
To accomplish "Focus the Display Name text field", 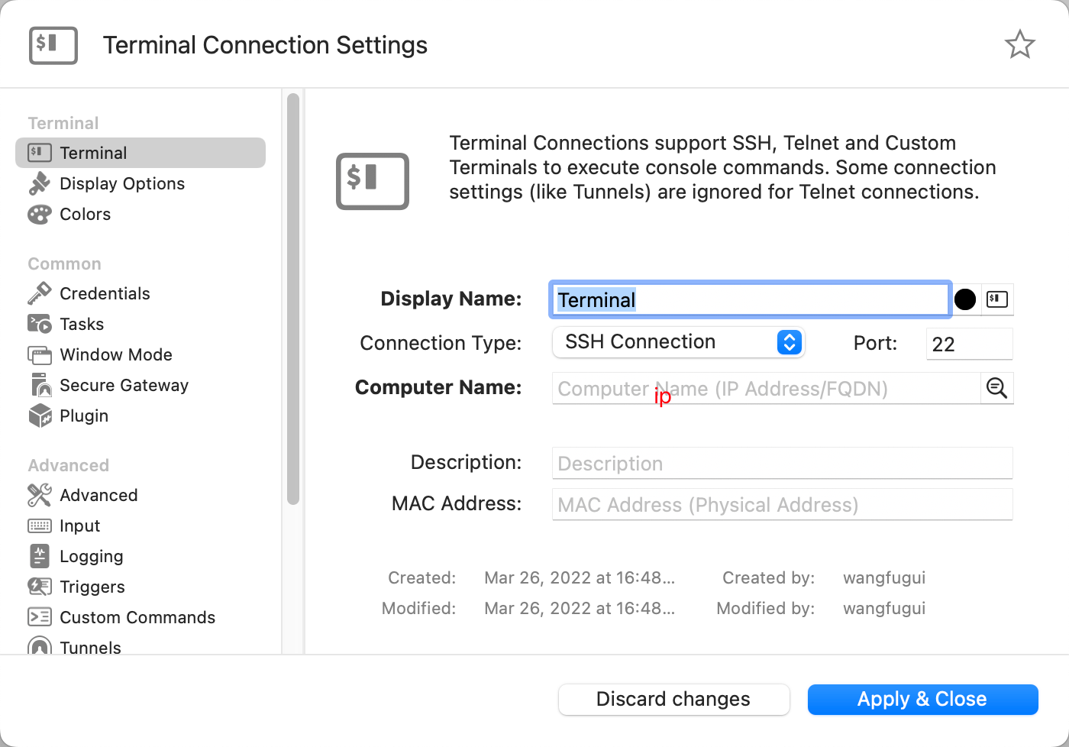I will coord(750,299).
